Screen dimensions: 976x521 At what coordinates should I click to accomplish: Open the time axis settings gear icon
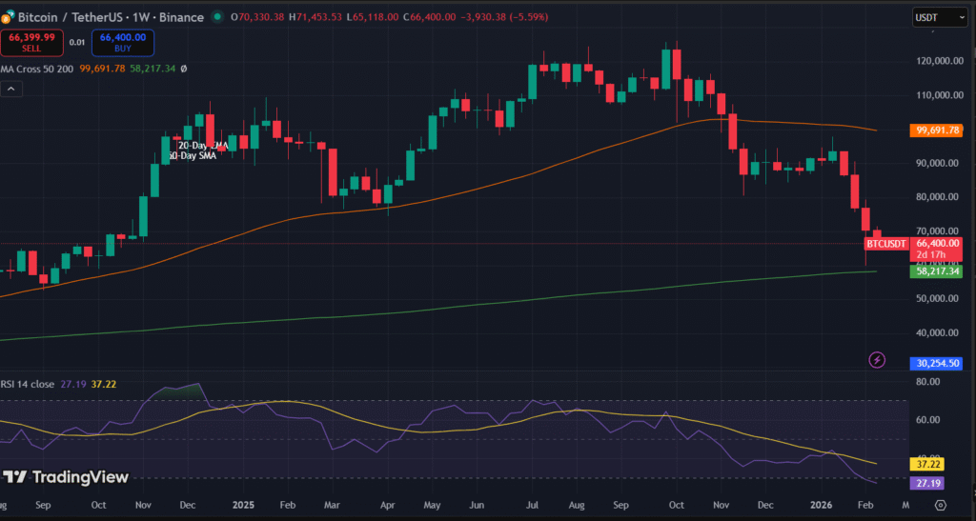[x=941, y=505]
